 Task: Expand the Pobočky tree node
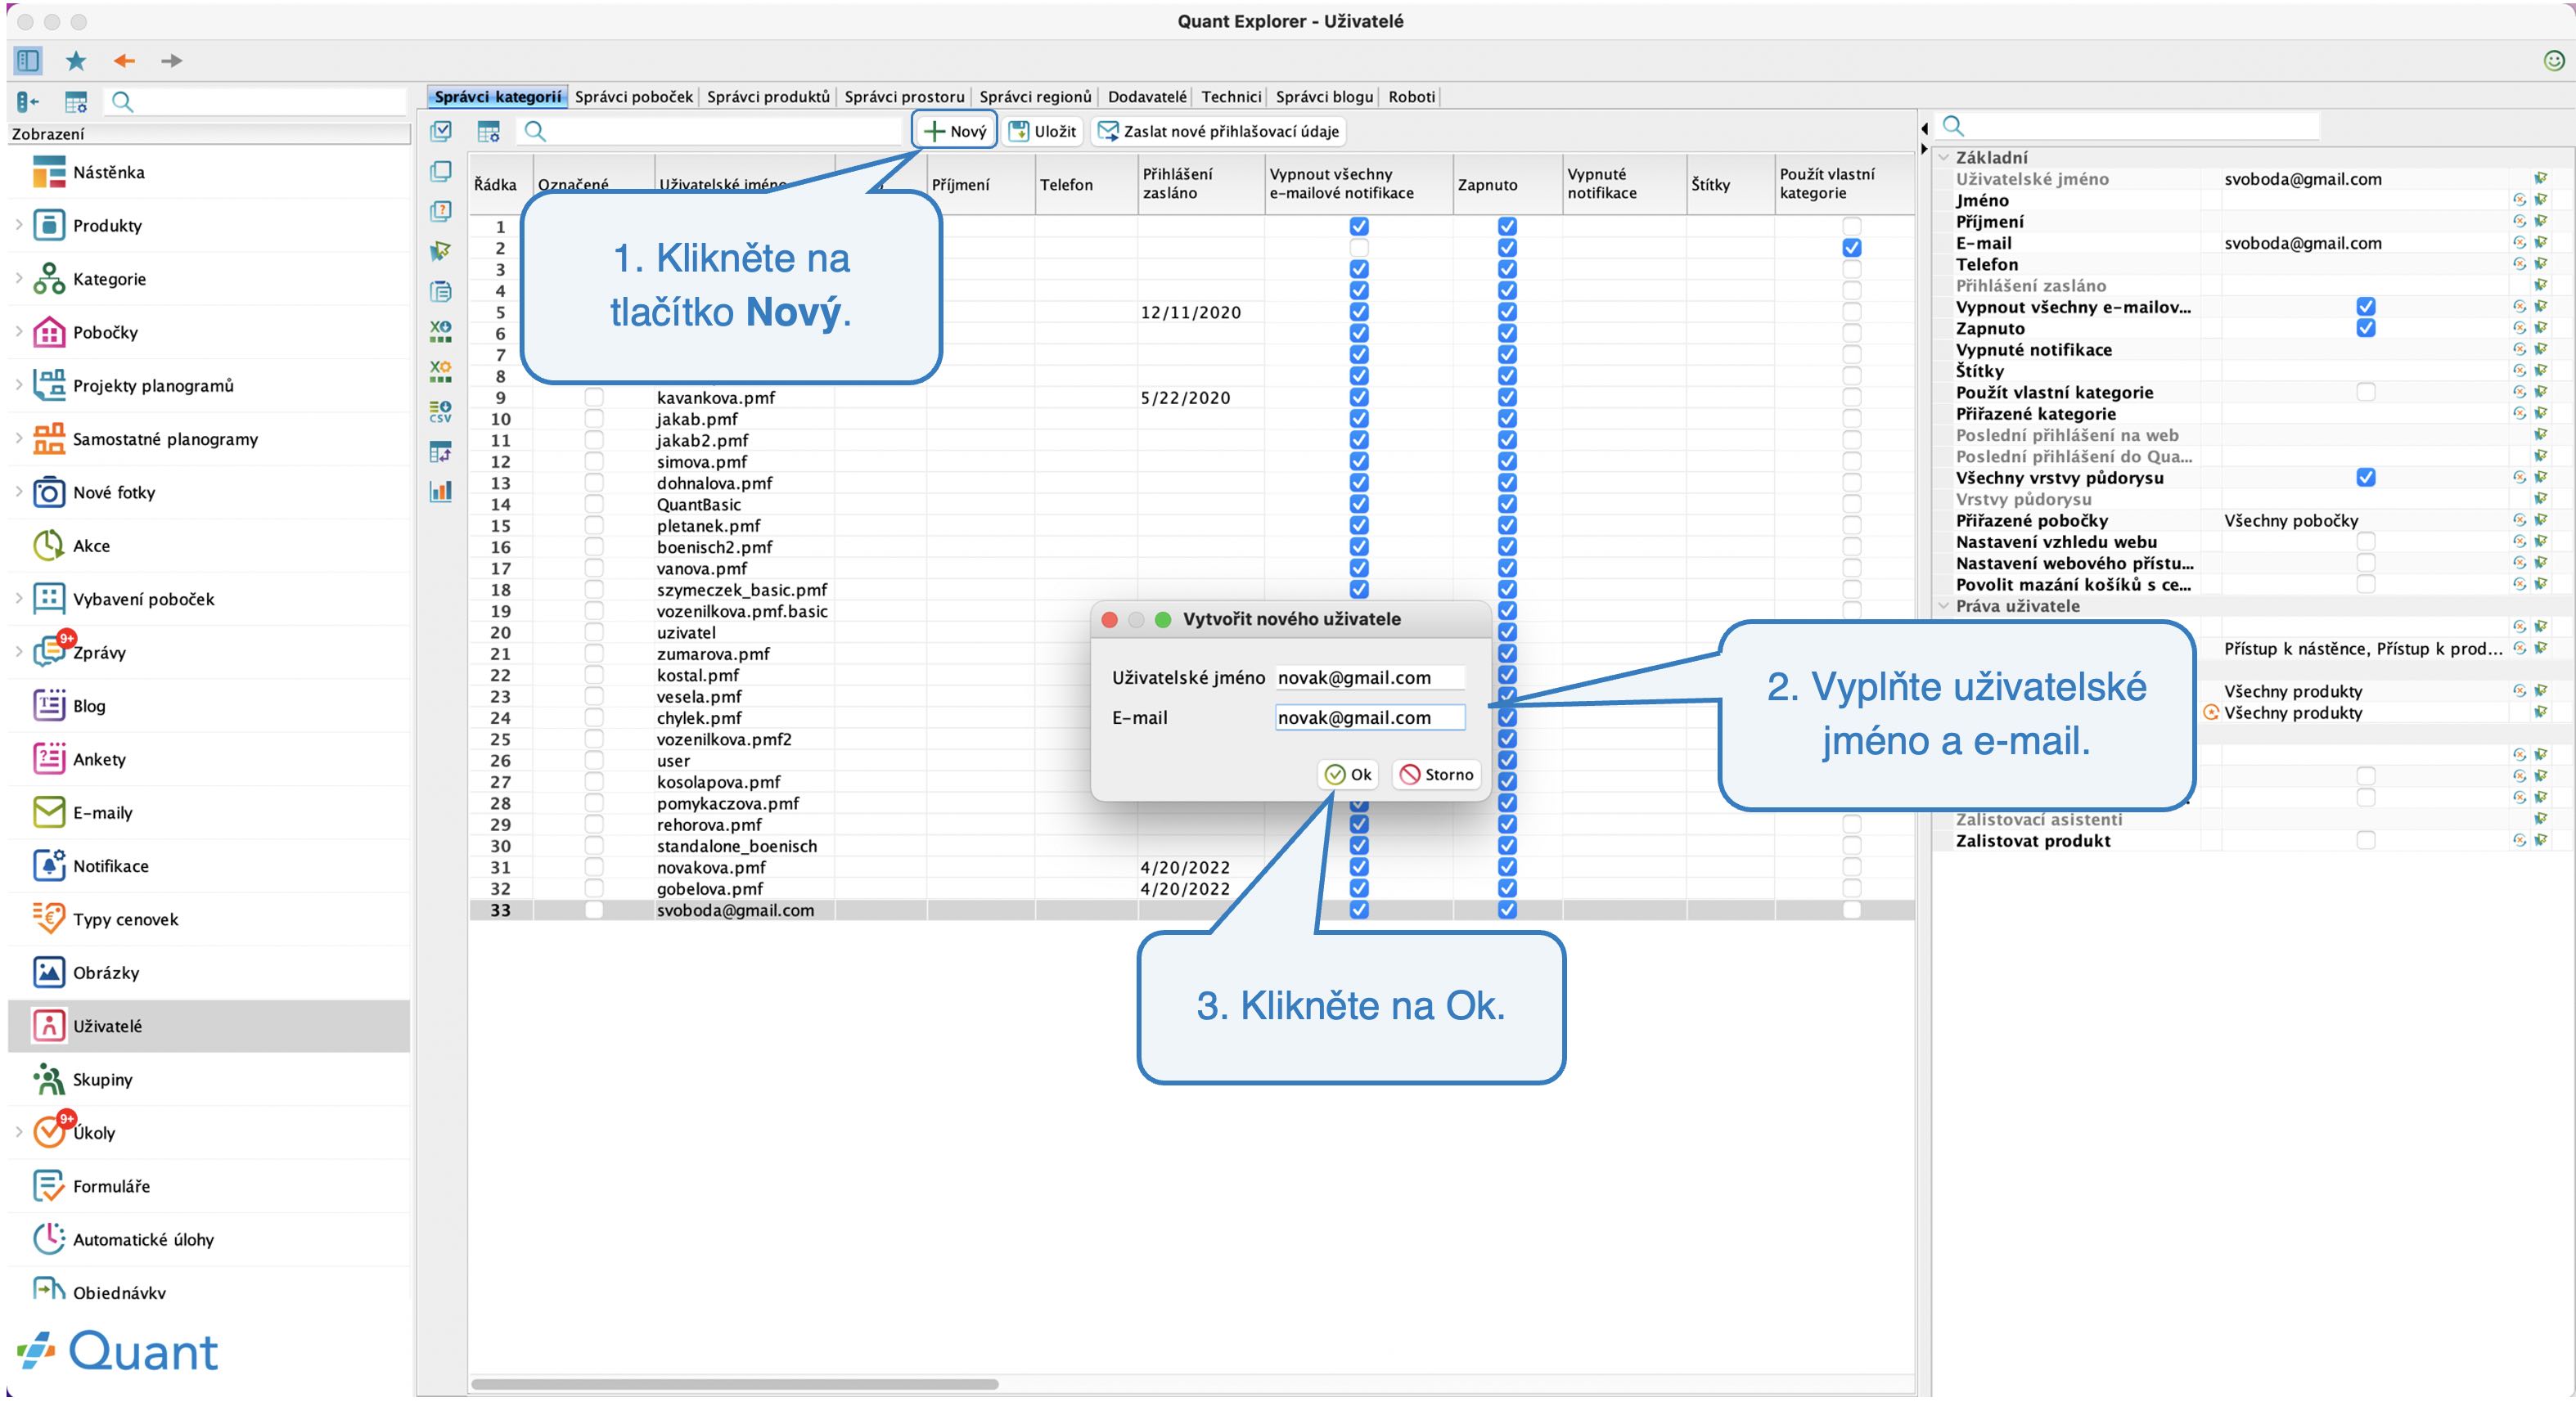(x=19, y=332)
